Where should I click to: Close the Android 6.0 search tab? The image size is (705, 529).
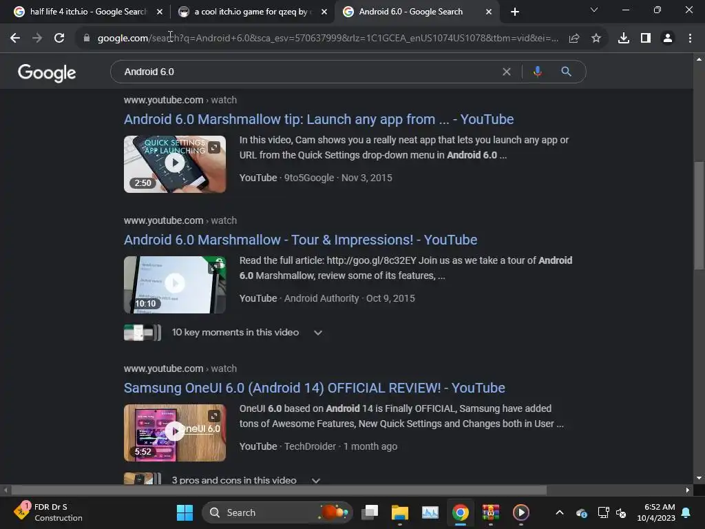coord(489,12)
